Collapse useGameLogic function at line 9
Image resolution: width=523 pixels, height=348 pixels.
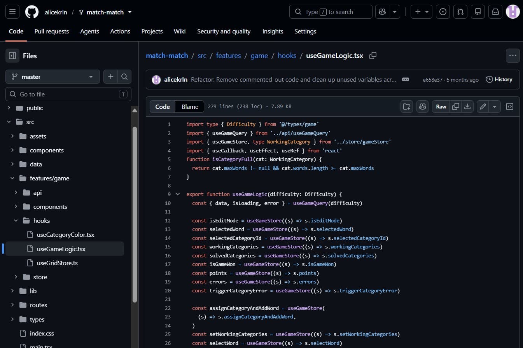[x=178, y=194]
